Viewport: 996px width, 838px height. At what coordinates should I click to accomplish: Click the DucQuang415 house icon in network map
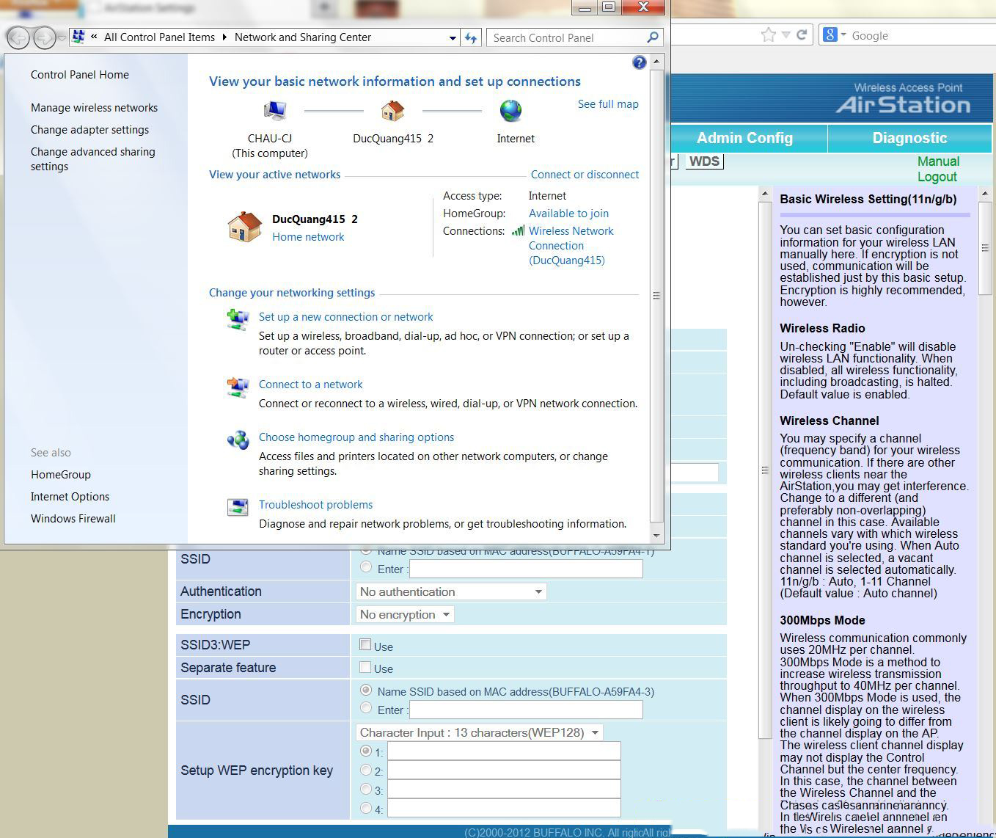(x=392, y=111)
